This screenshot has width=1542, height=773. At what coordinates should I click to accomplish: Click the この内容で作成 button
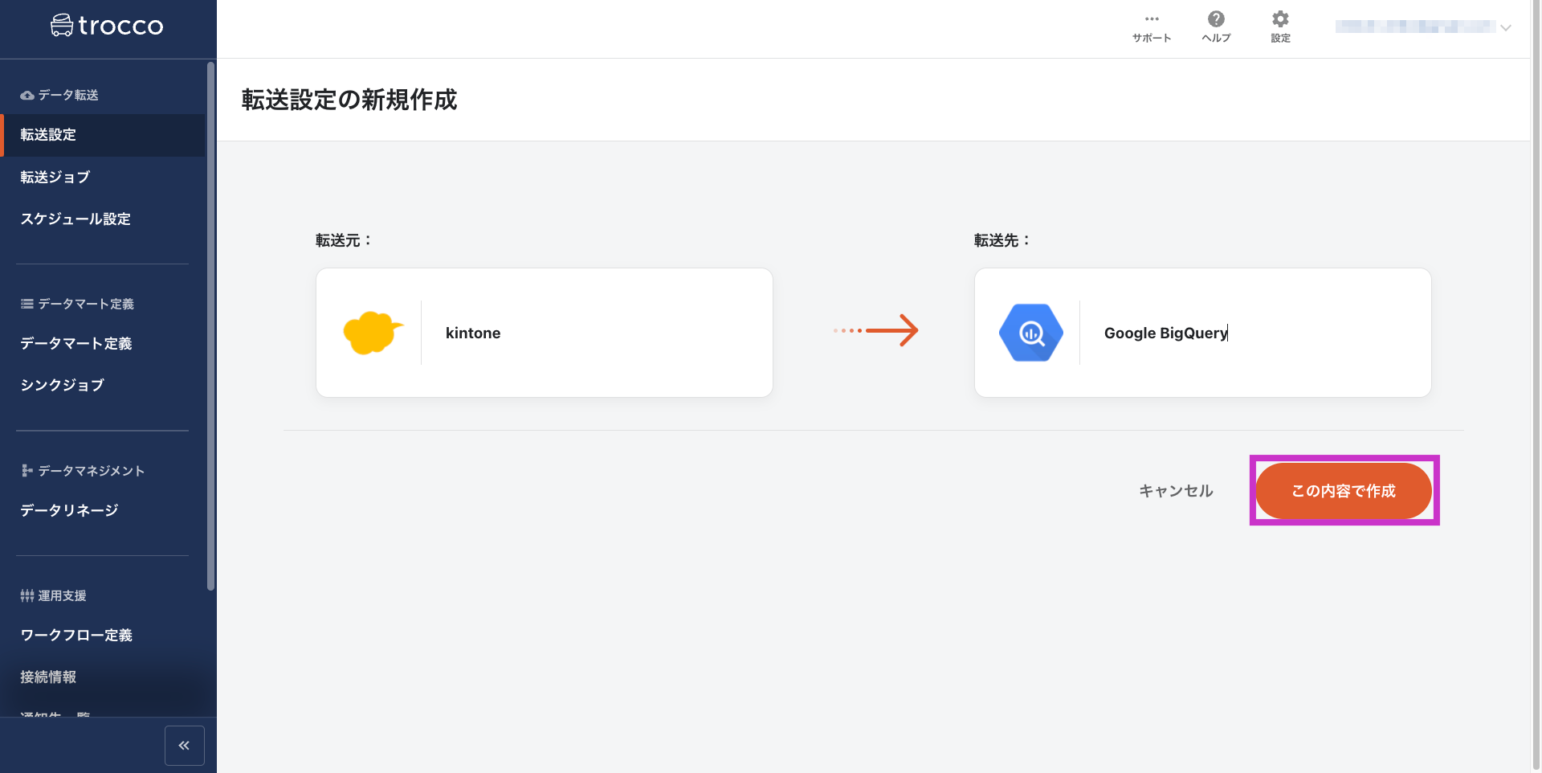(1344, 491)
